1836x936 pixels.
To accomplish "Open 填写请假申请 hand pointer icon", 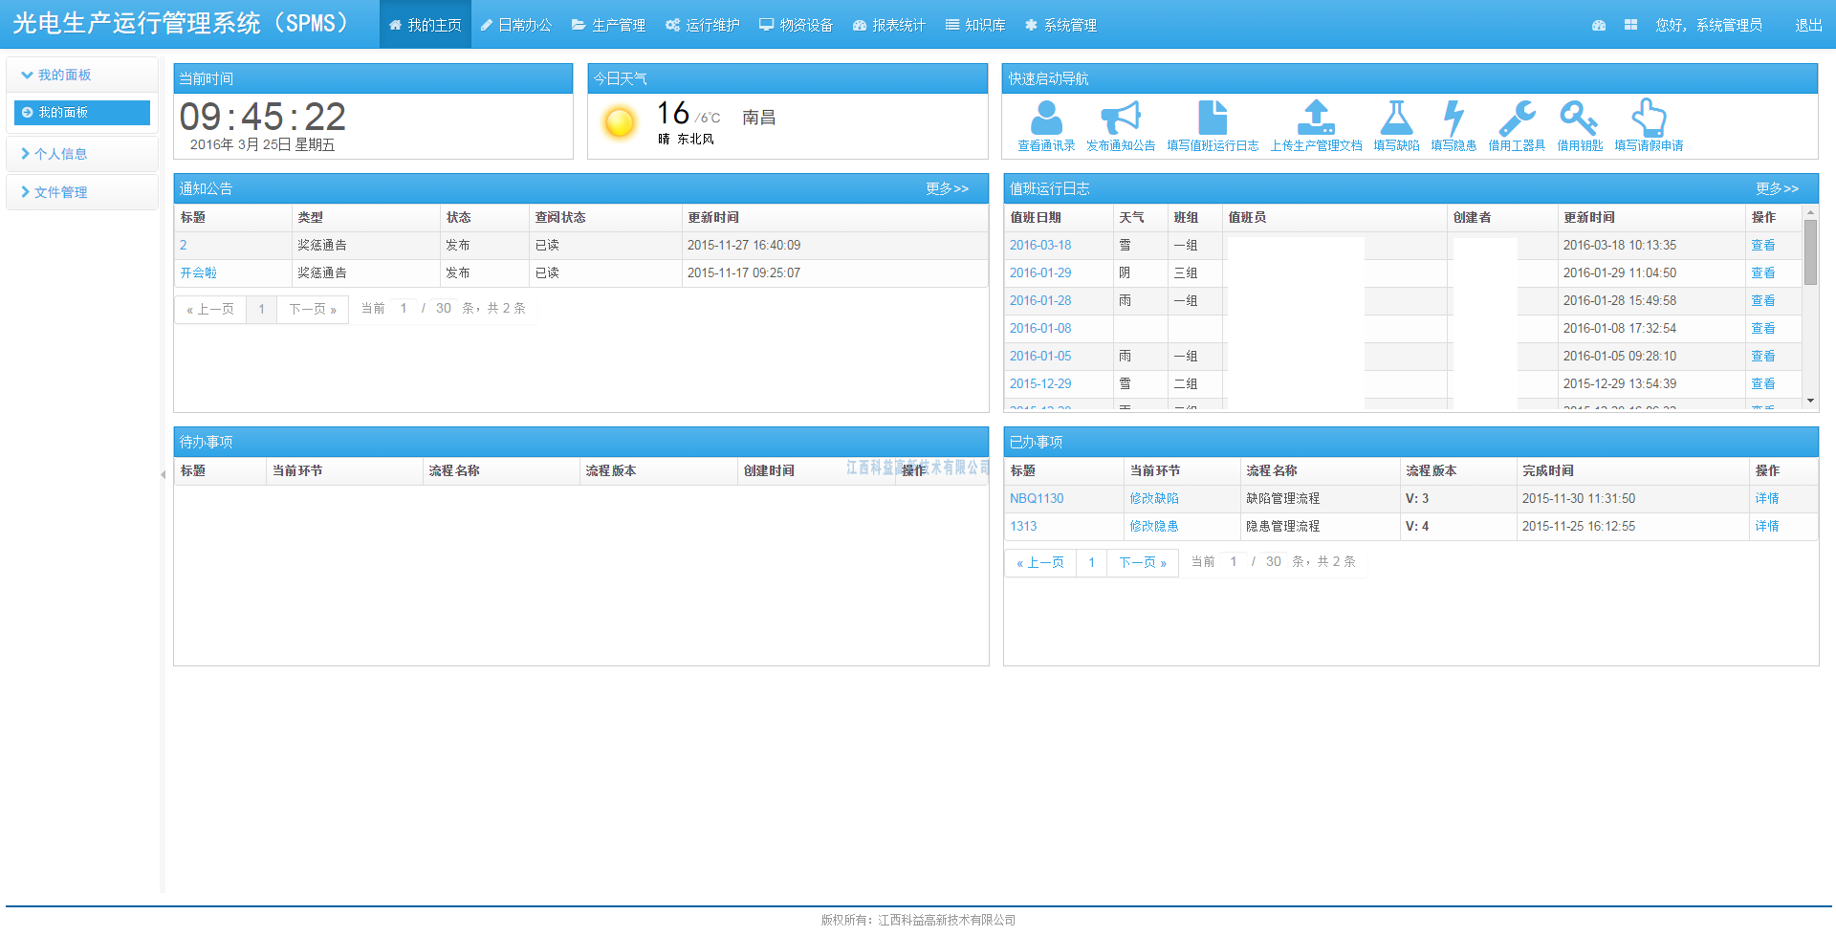I will pos(1649,119).
